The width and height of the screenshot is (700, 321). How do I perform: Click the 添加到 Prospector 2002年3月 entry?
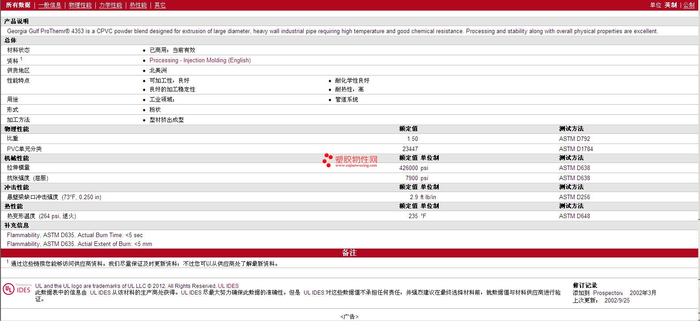(614, 293)
